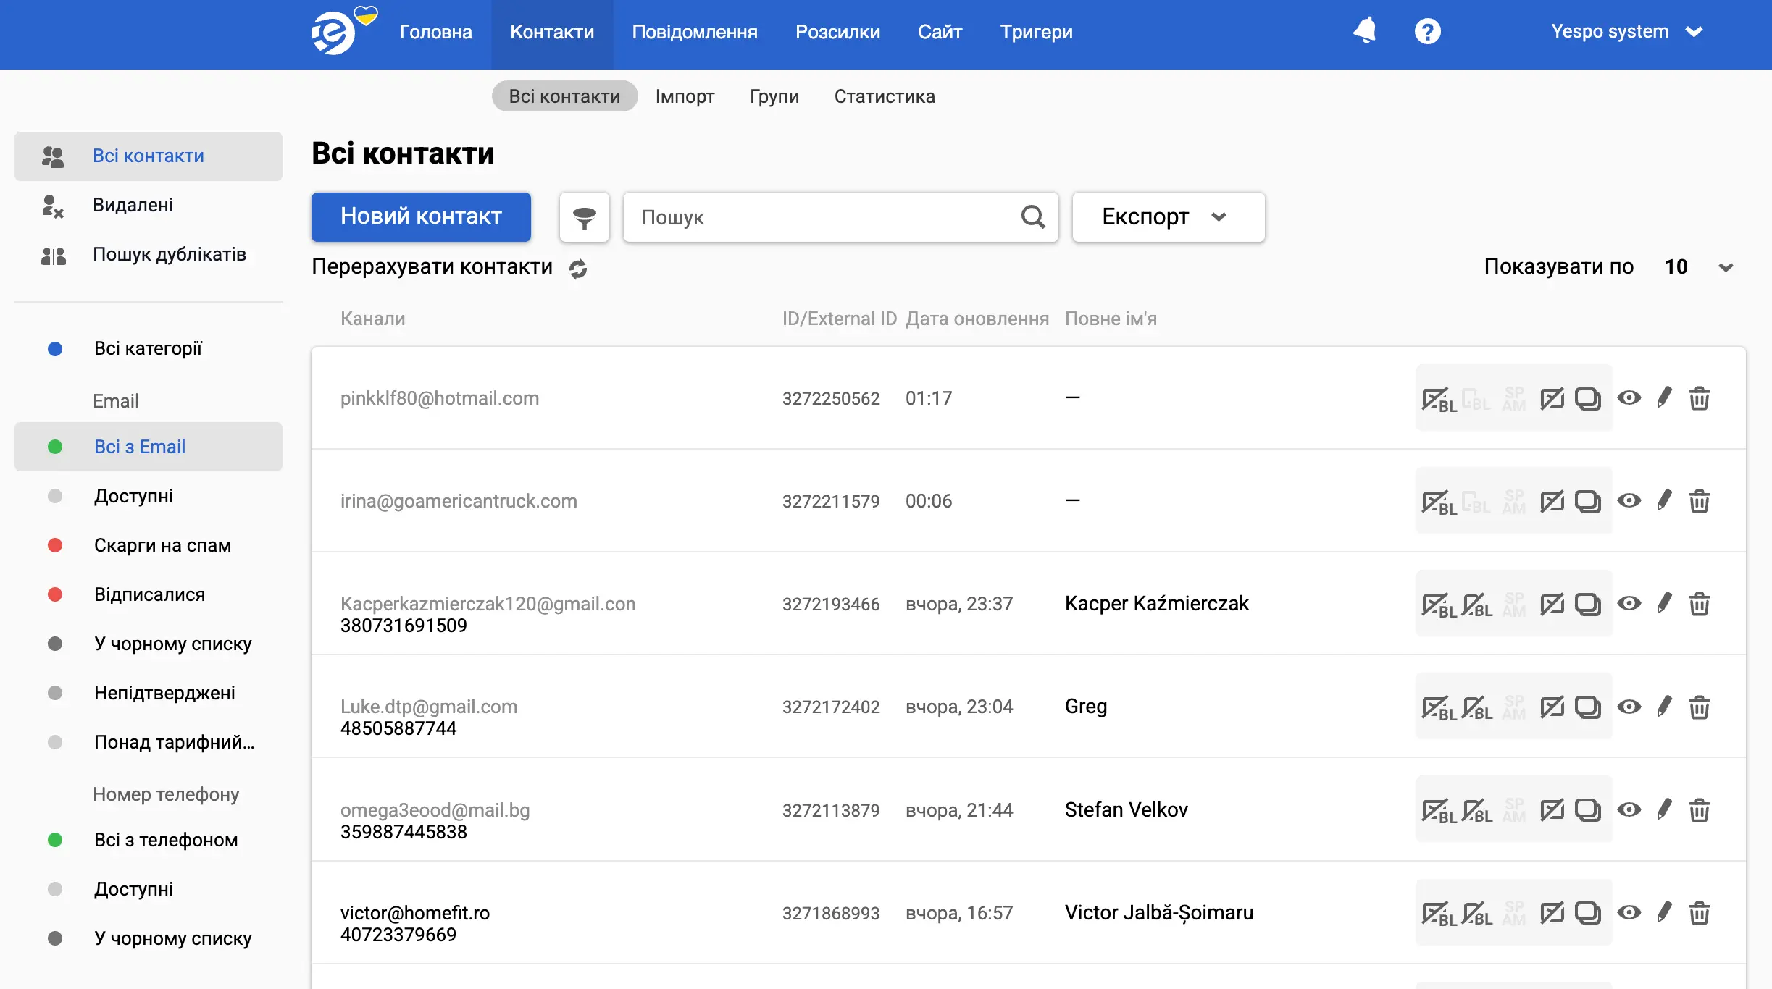This screenshot has width=1772, height=989.
Task: Click the notifications bell icon
Action: 1365,31
